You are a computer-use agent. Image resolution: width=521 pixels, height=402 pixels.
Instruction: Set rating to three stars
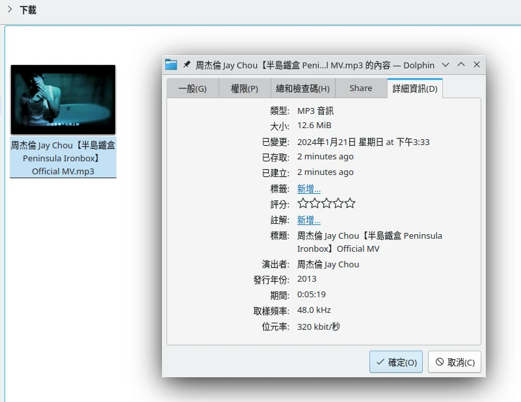click(327, 204)
